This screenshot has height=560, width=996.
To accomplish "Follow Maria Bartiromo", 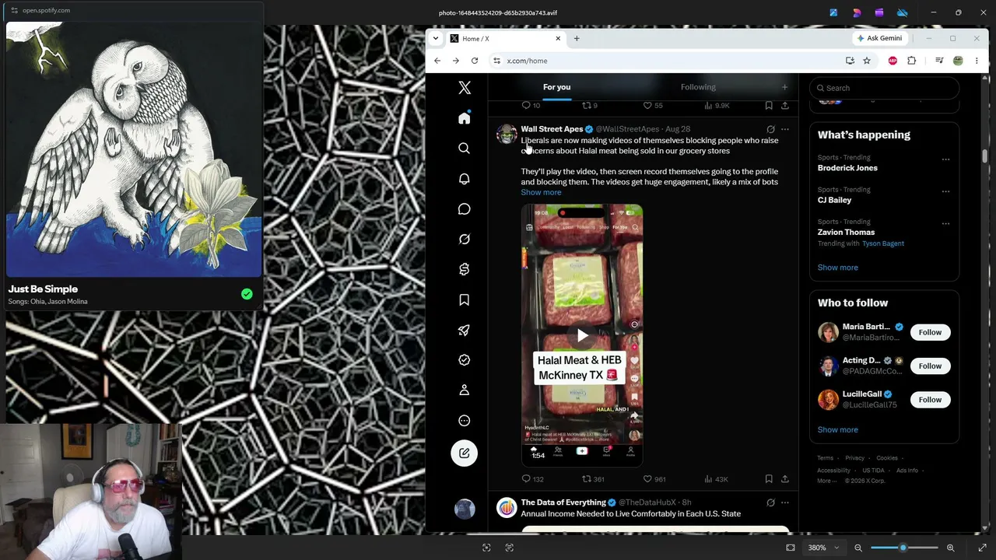I will pos(930,332).
